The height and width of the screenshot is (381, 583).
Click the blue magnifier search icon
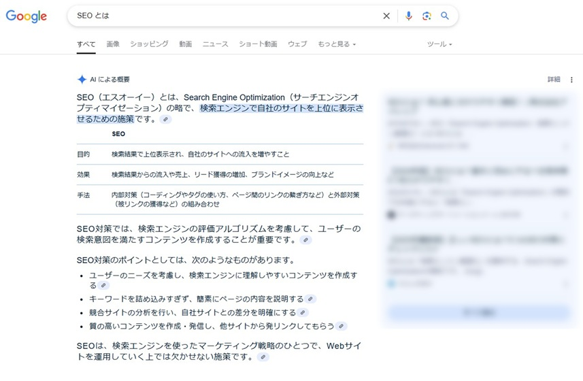tap(445, 16)
